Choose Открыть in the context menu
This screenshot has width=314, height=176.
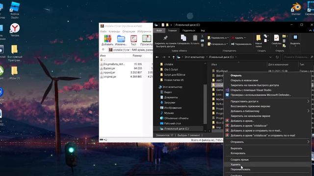pyautogui.click(x=267, y=75)
